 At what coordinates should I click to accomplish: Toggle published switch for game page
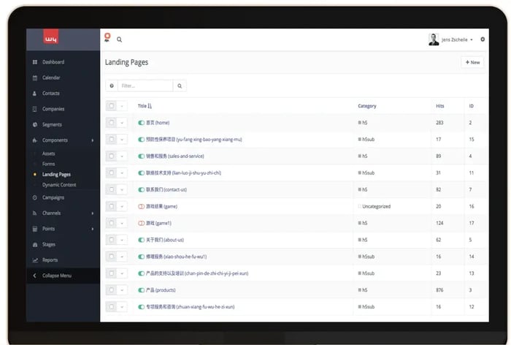point(141,207)
